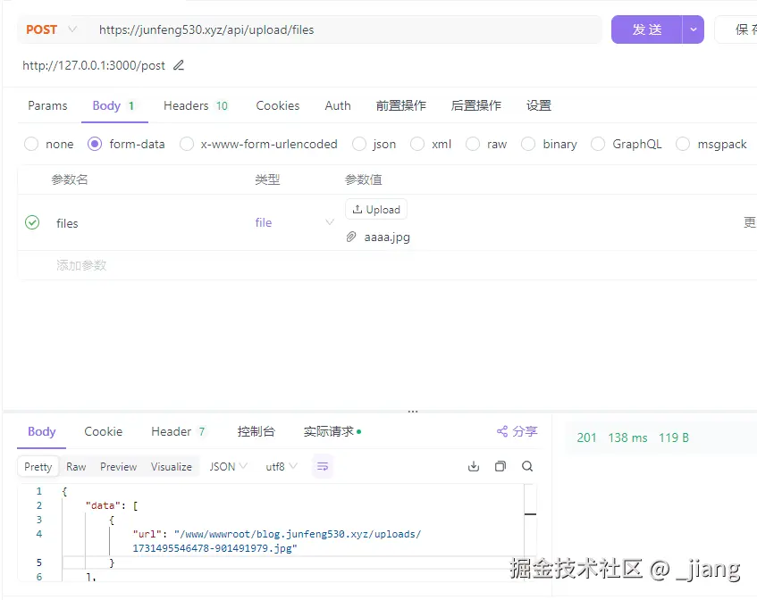Toggle line-wrap icon in response toolbar

pos(323,466)
